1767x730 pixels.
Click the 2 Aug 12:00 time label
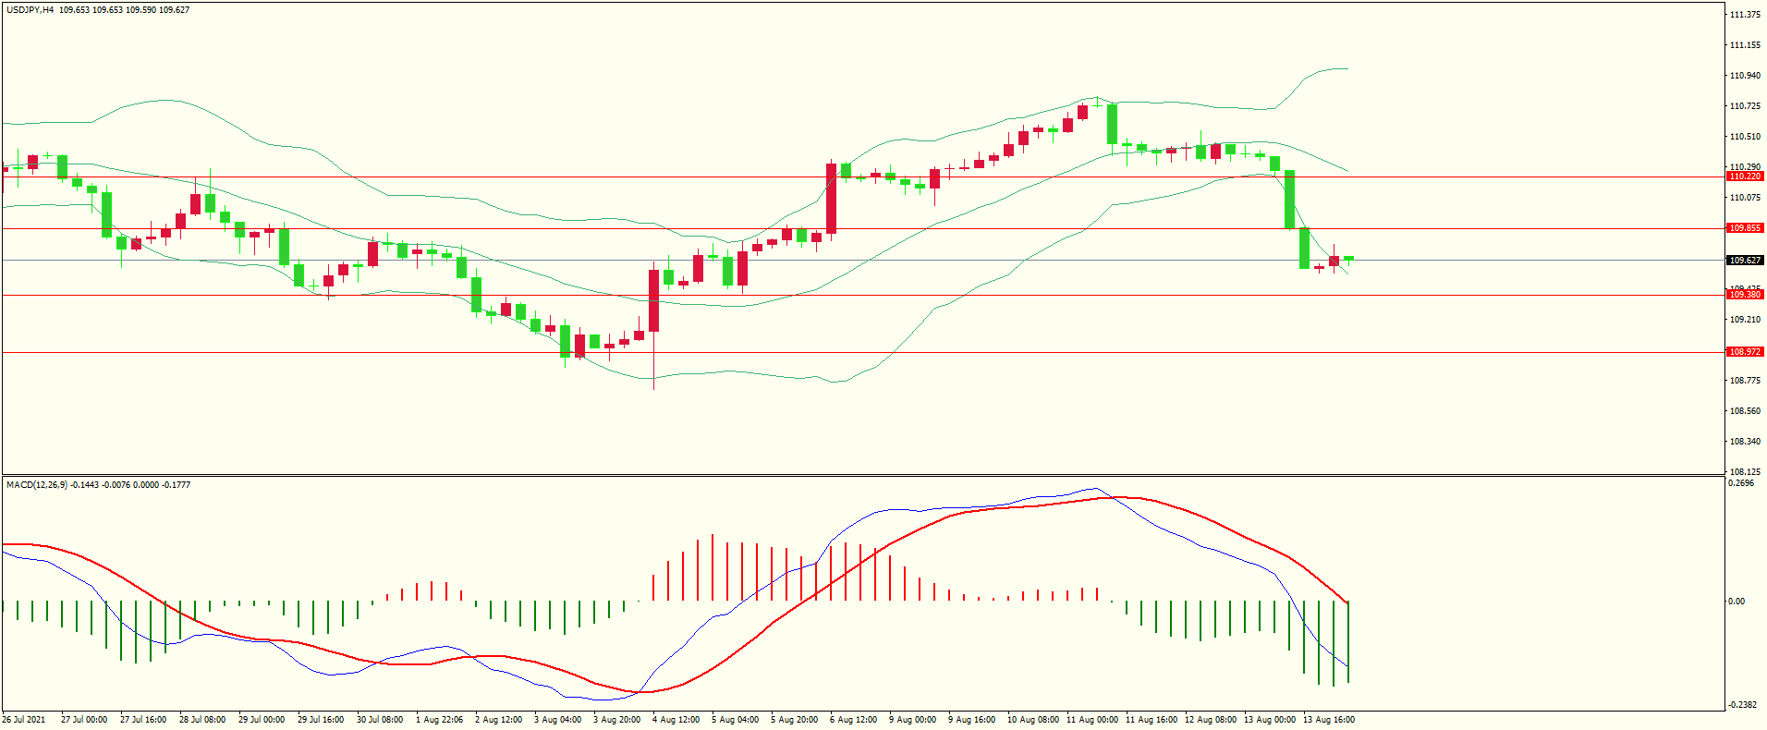[498, 720]
